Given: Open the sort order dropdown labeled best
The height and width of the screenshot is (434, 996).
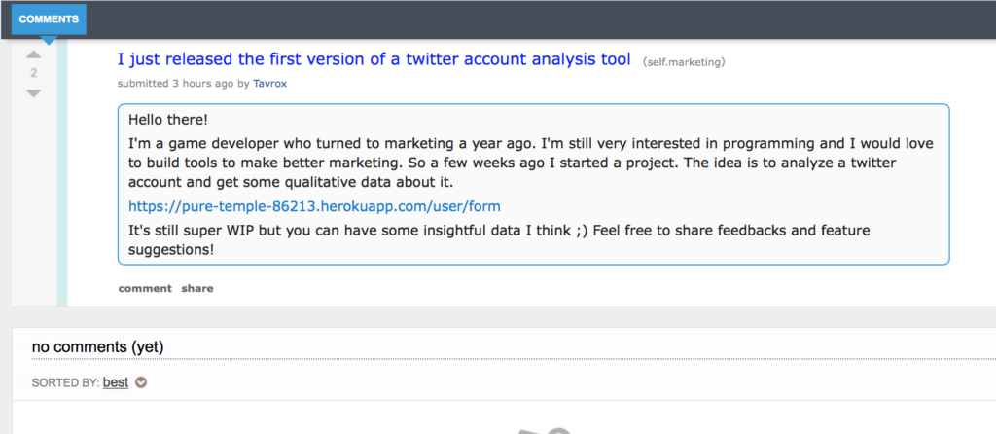Looking at the screenshot, I should 116,382.
